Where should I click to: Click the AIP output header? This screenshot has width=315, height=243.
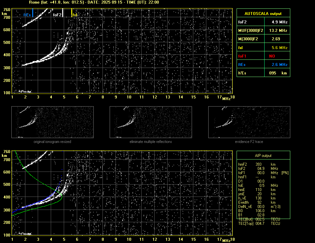point(263,156)
